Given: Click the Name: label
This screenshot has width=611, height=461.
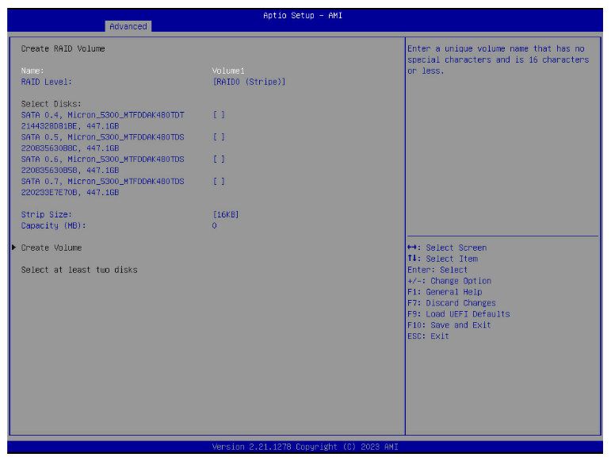Looking at the screenshot, I should (32, 71).
